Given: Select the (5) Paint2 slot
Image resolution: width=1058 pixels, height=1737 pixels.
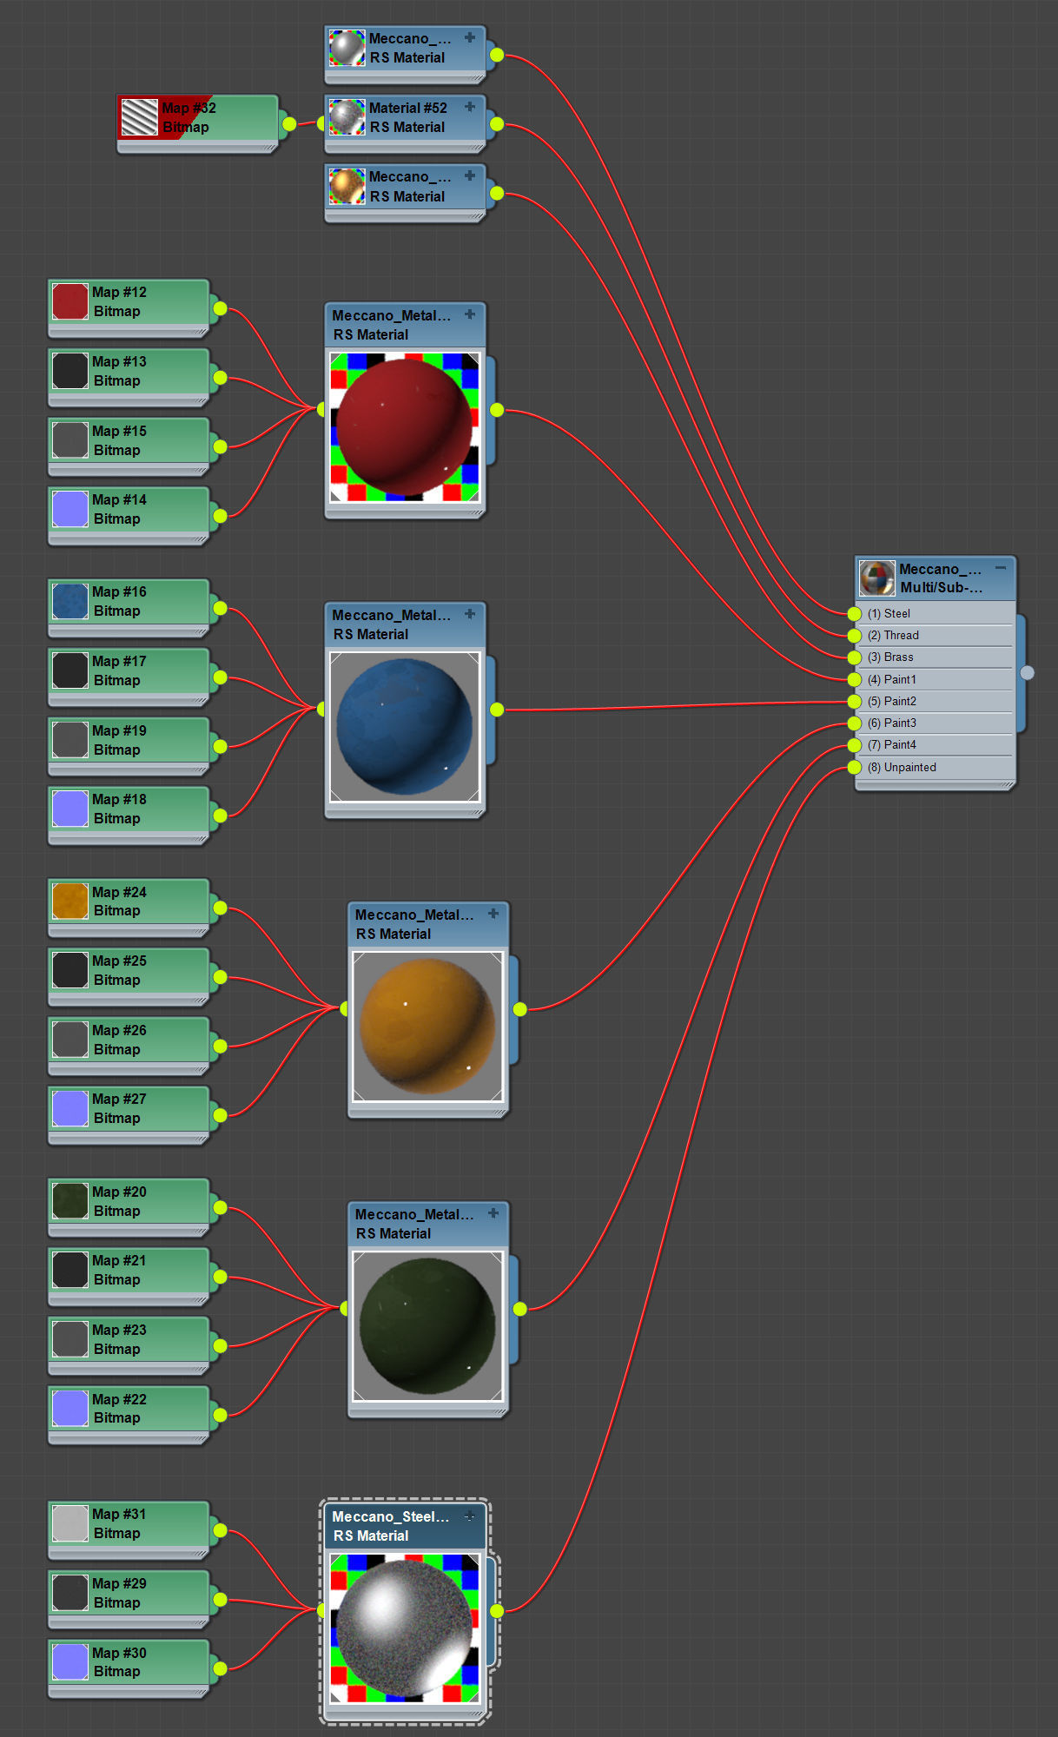Looking at the screenshot, I should click(935, 701).
